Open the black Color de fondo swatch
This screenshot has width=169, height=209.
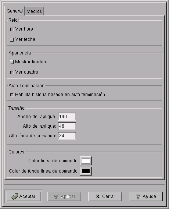[x=86, y=171]
